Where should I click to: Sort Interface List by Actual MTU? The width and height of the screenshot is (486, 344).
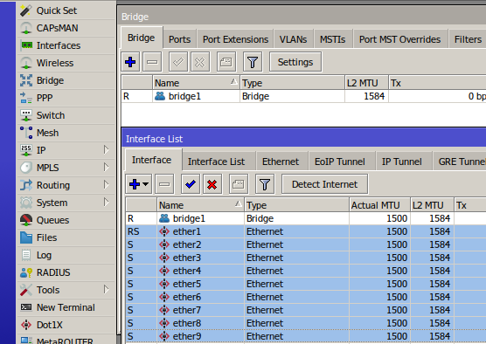pyautogui.click(x=379, y=205)
